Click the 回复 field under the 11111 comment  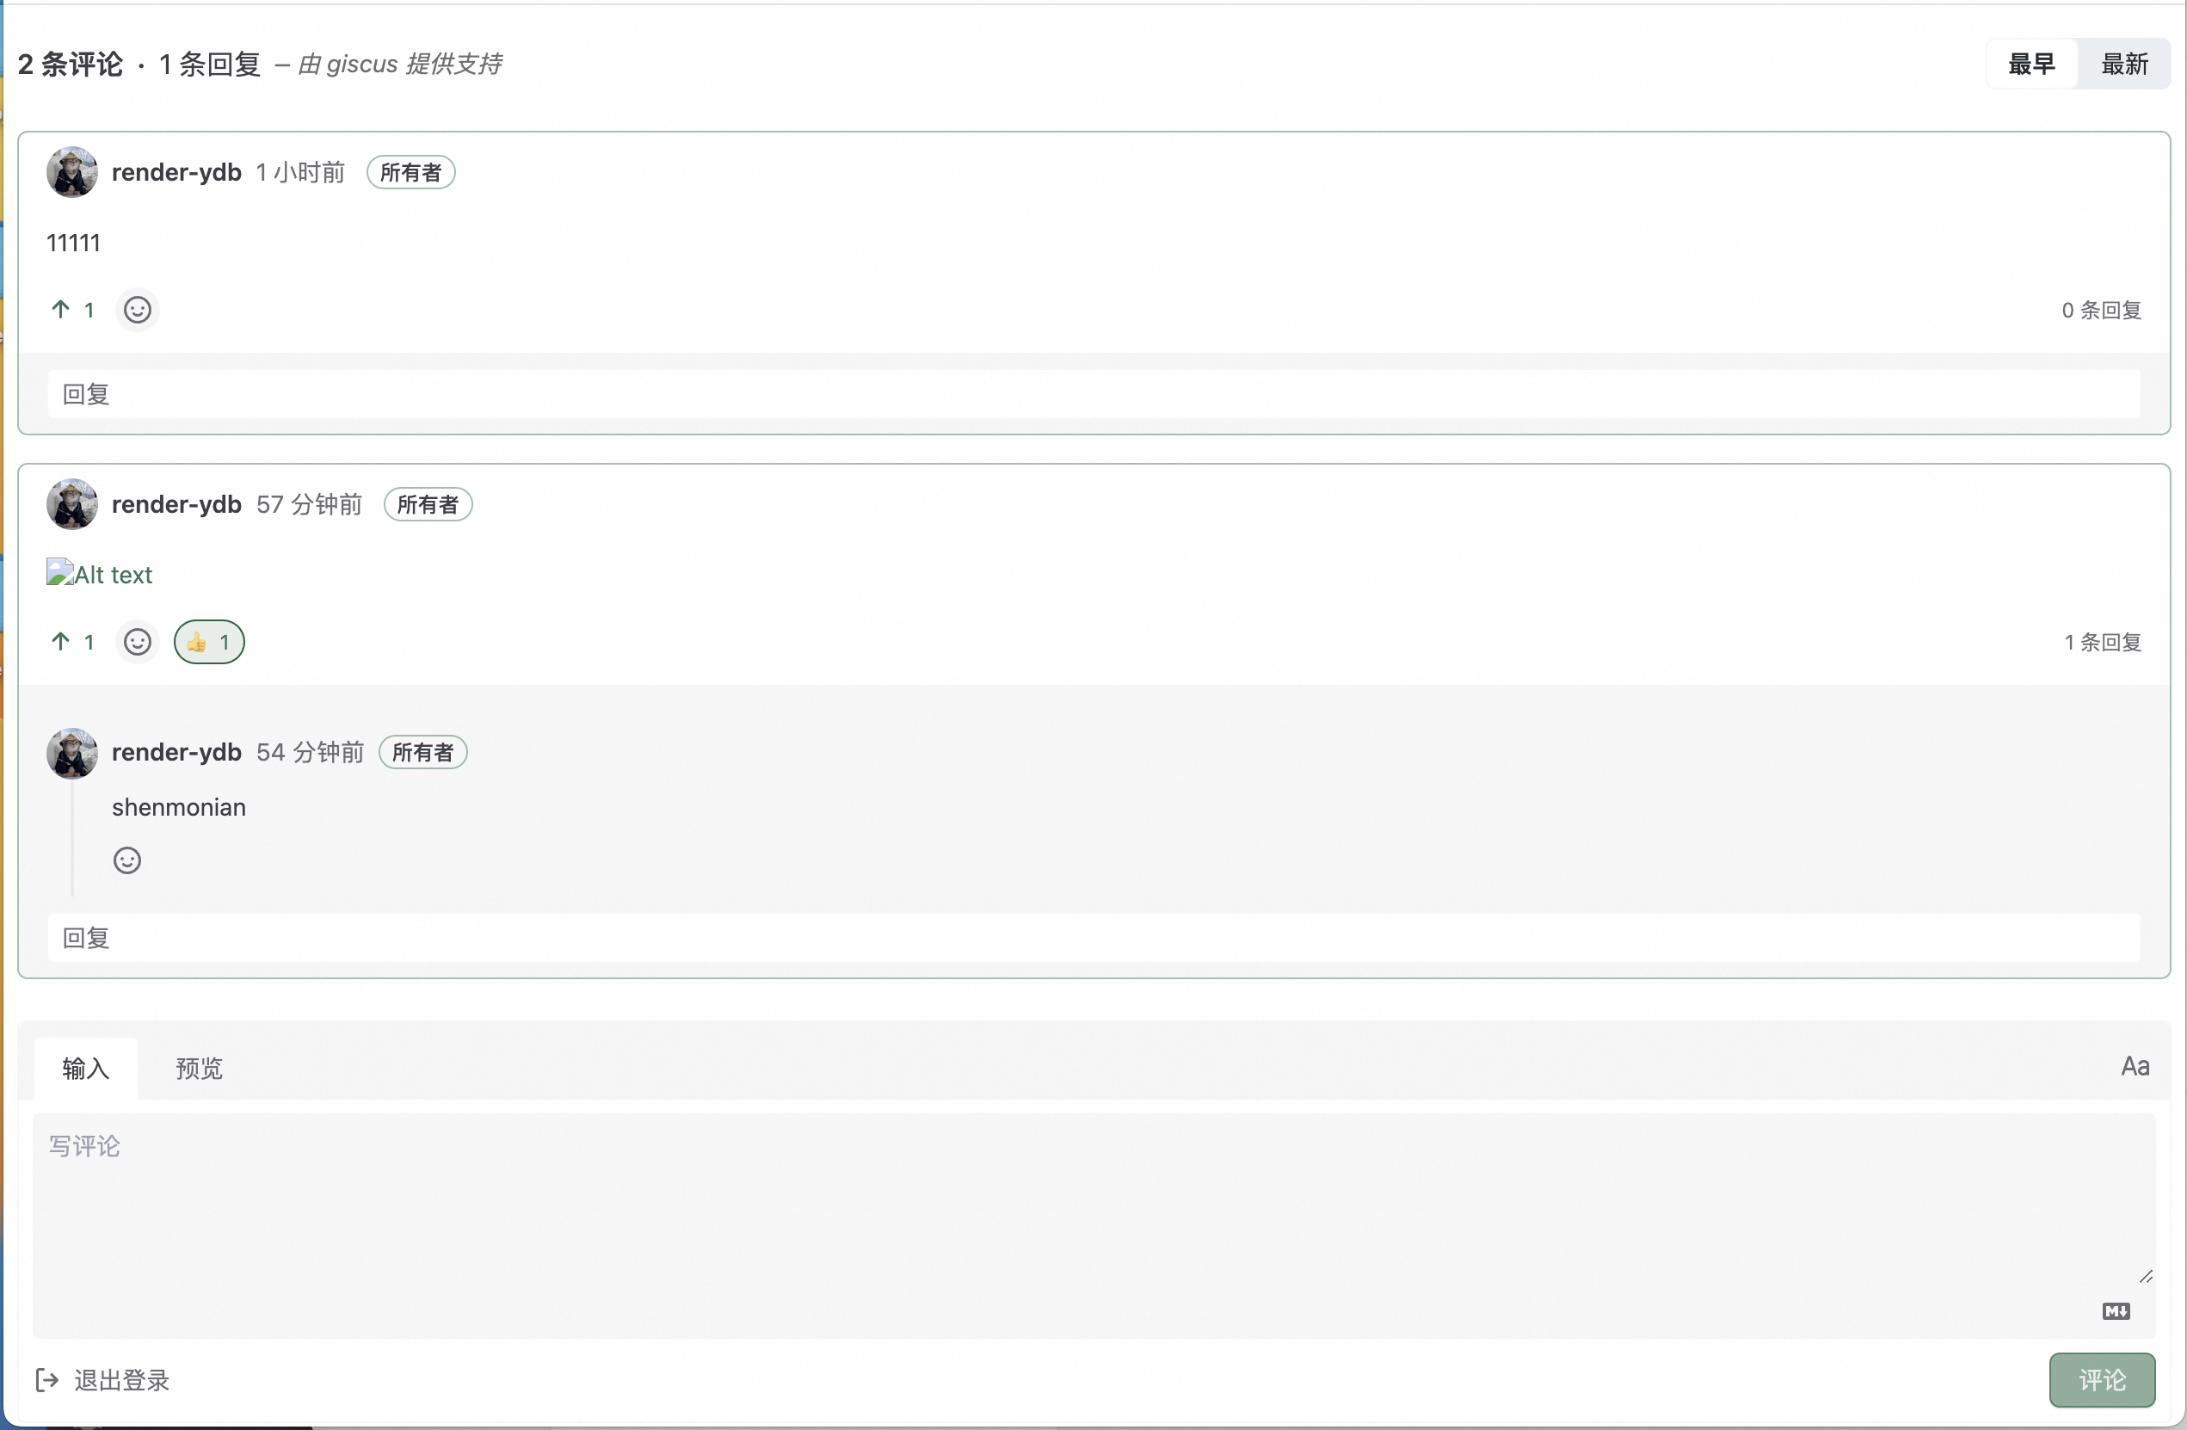click(x=1093, y=394)
